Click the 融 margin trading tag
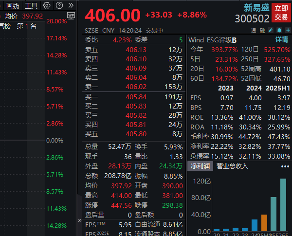This screenshot has width=292, height=236. pyautogui.click(x=262, y=30)
